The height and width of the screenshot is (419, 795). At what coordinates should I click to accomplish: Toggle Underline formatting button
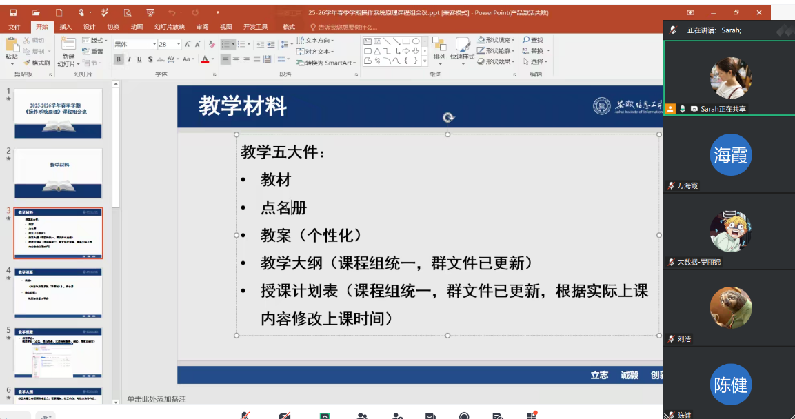(139, 59)
